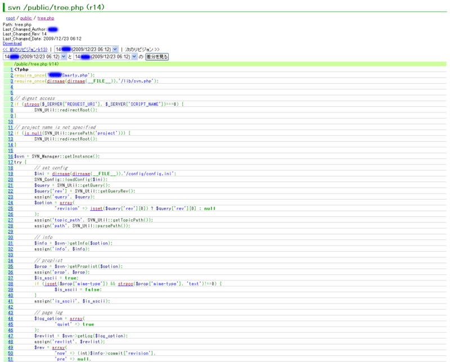Click the code 'SVN_Config::loadConfig($ini);'

pyautogui.click(x=71, y=179)
